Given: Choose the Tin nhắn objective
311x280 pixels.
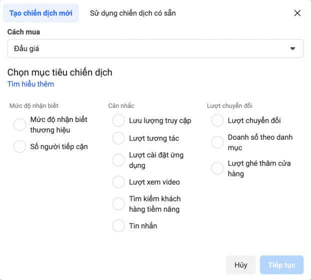Looking at the screenshot, I should point(118,226).
